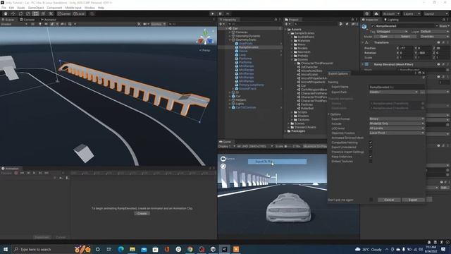Screen dimensions: 451x254
Task: Toggle scene lighting bulb icon
Action: [40, 24]
